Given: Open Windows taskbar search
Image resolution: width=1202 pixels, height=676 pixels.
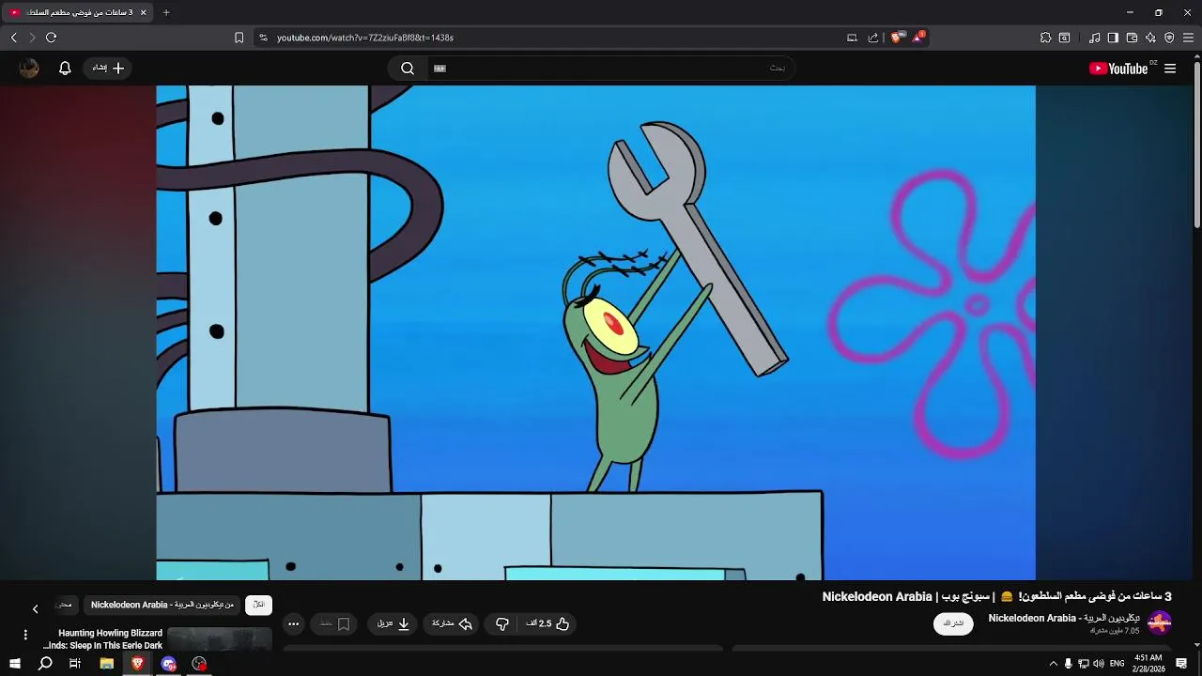Looking at the screenshot, I should 45,664.
